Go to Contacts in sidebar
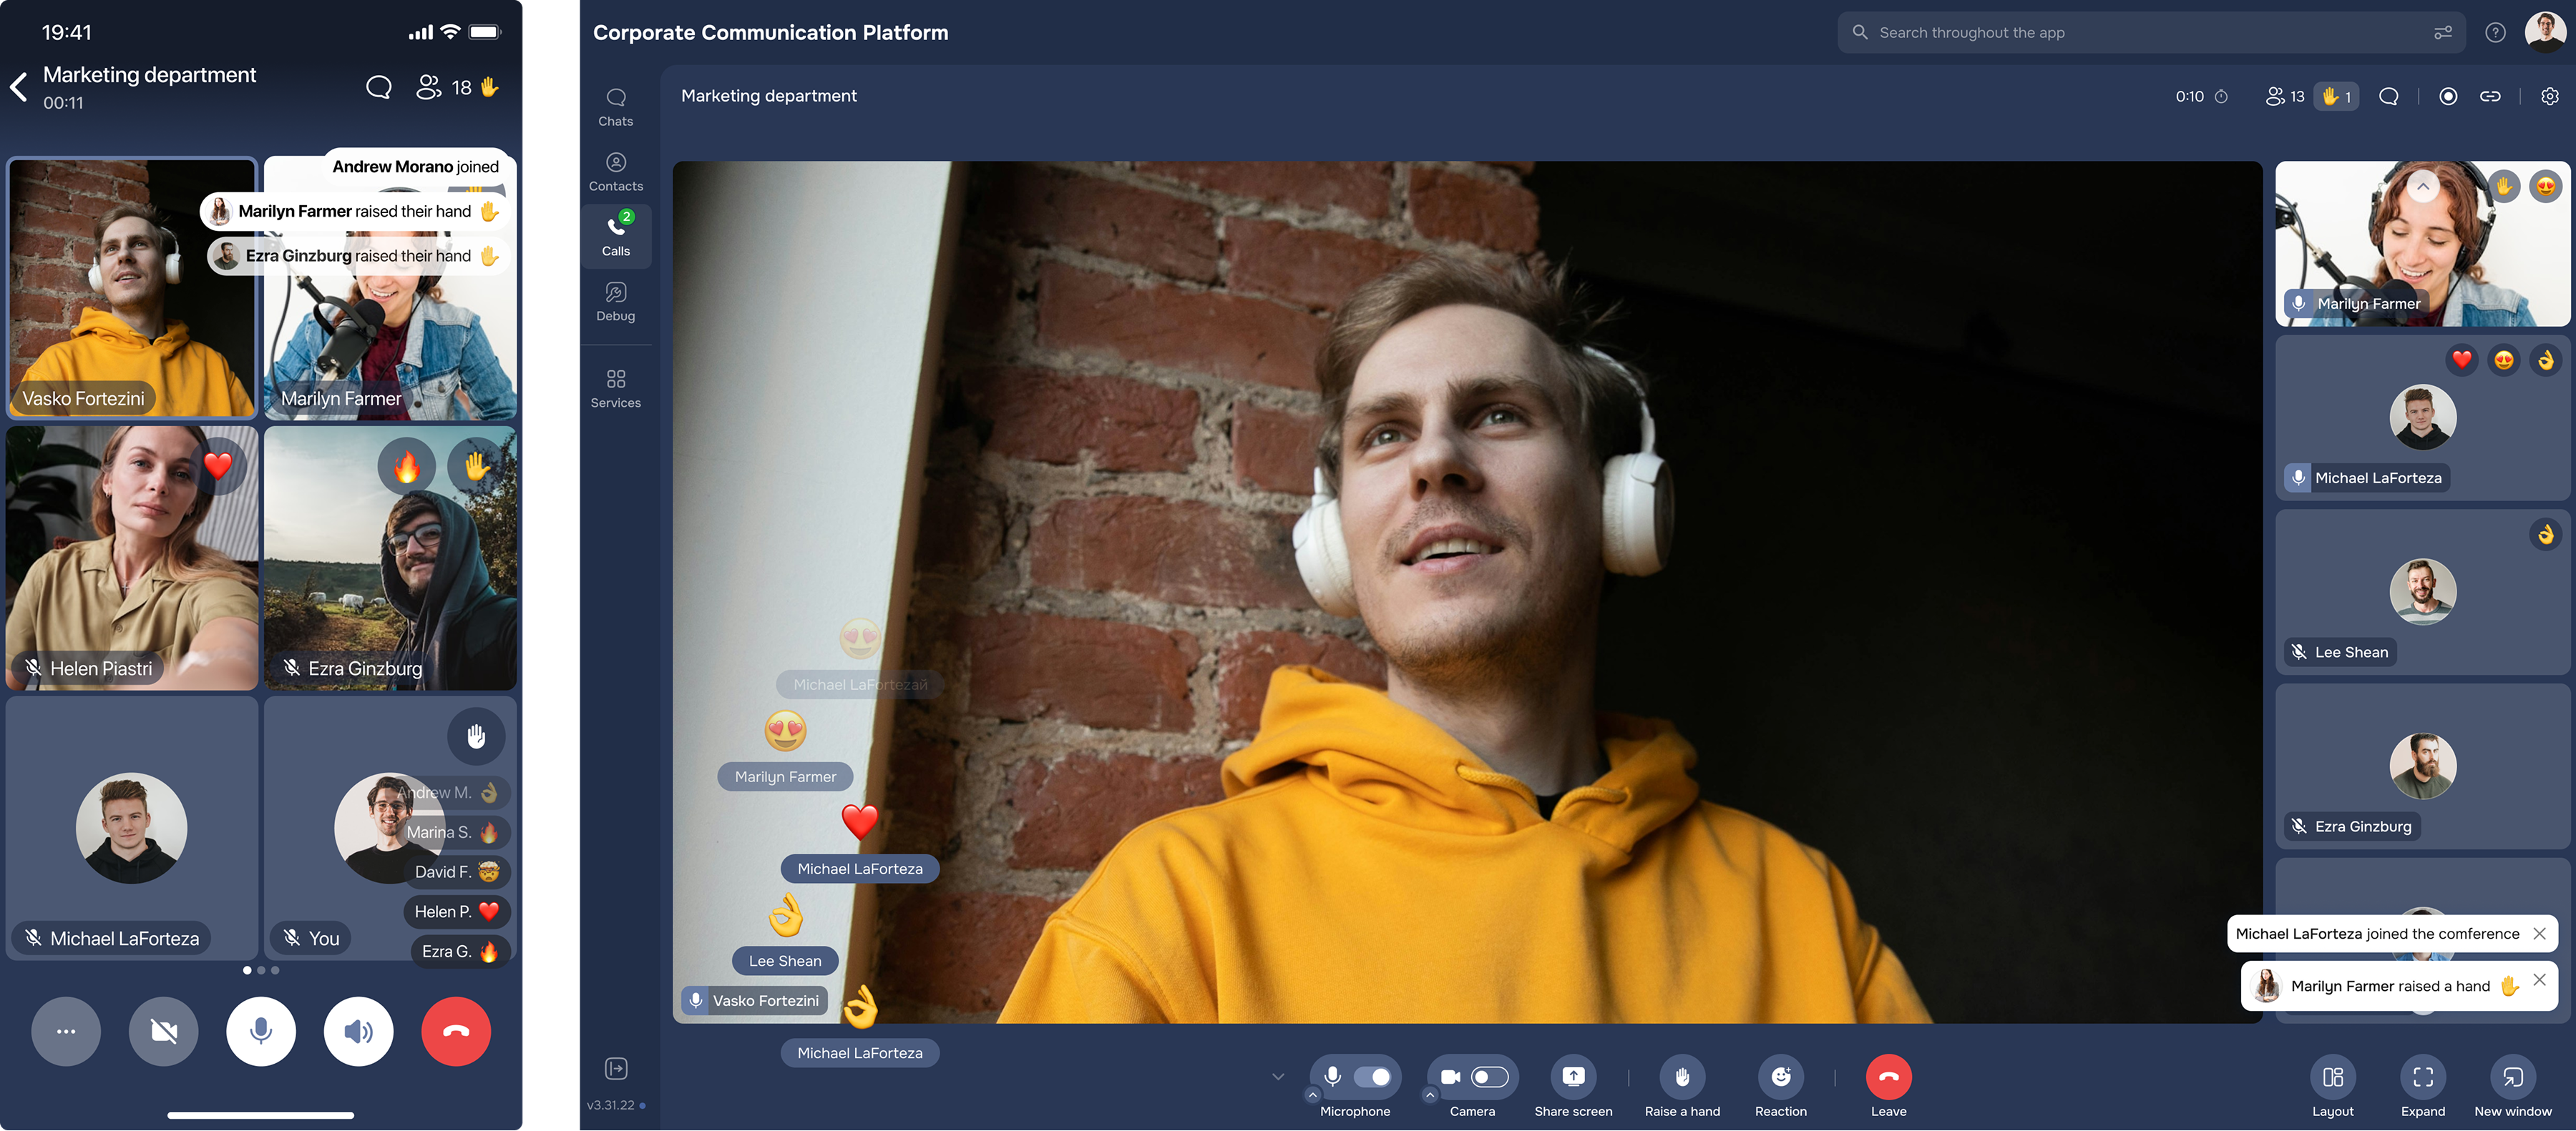The width and height of the screenshot is (2576, 1131). (615, 171)
